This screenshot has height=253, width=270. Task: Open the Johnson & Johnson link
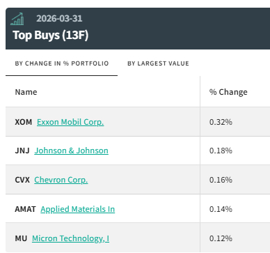click(x=71, y=151)
